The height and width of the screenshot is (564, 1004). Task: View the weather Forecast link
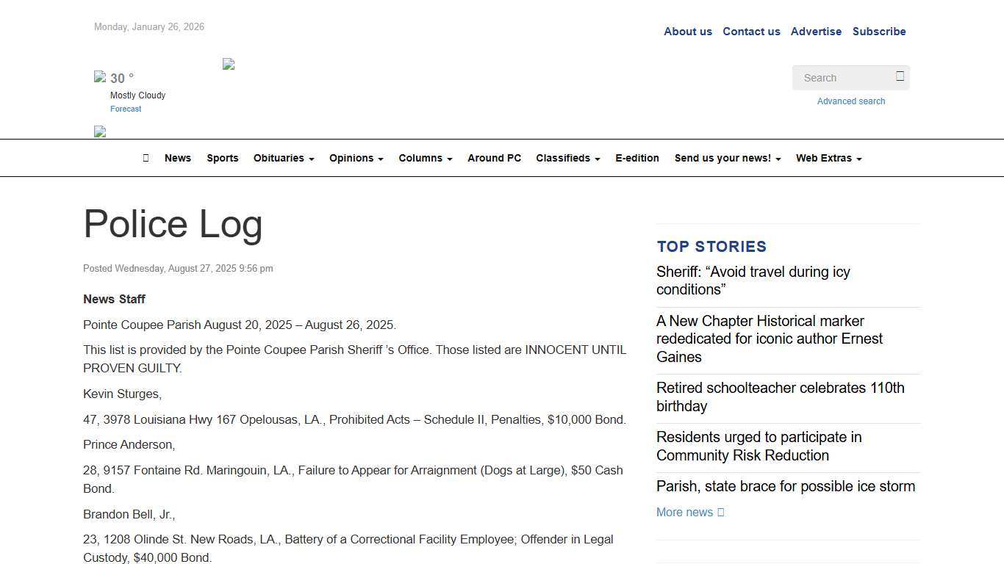point(126,109)
